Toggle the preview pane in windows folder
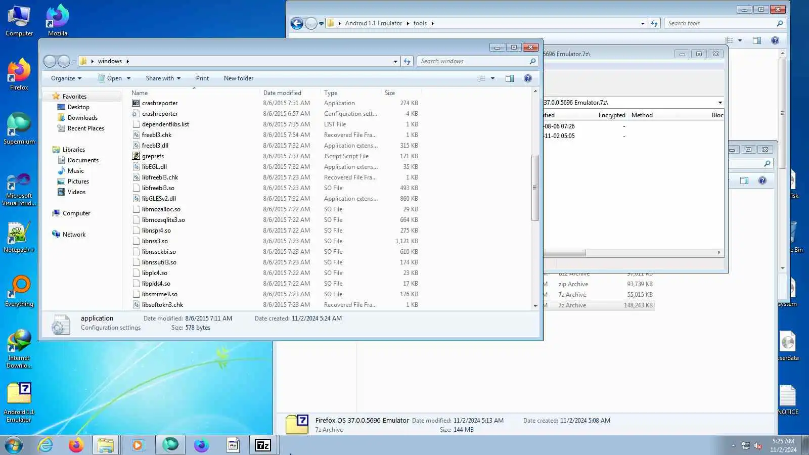 (x=510, y=78)
